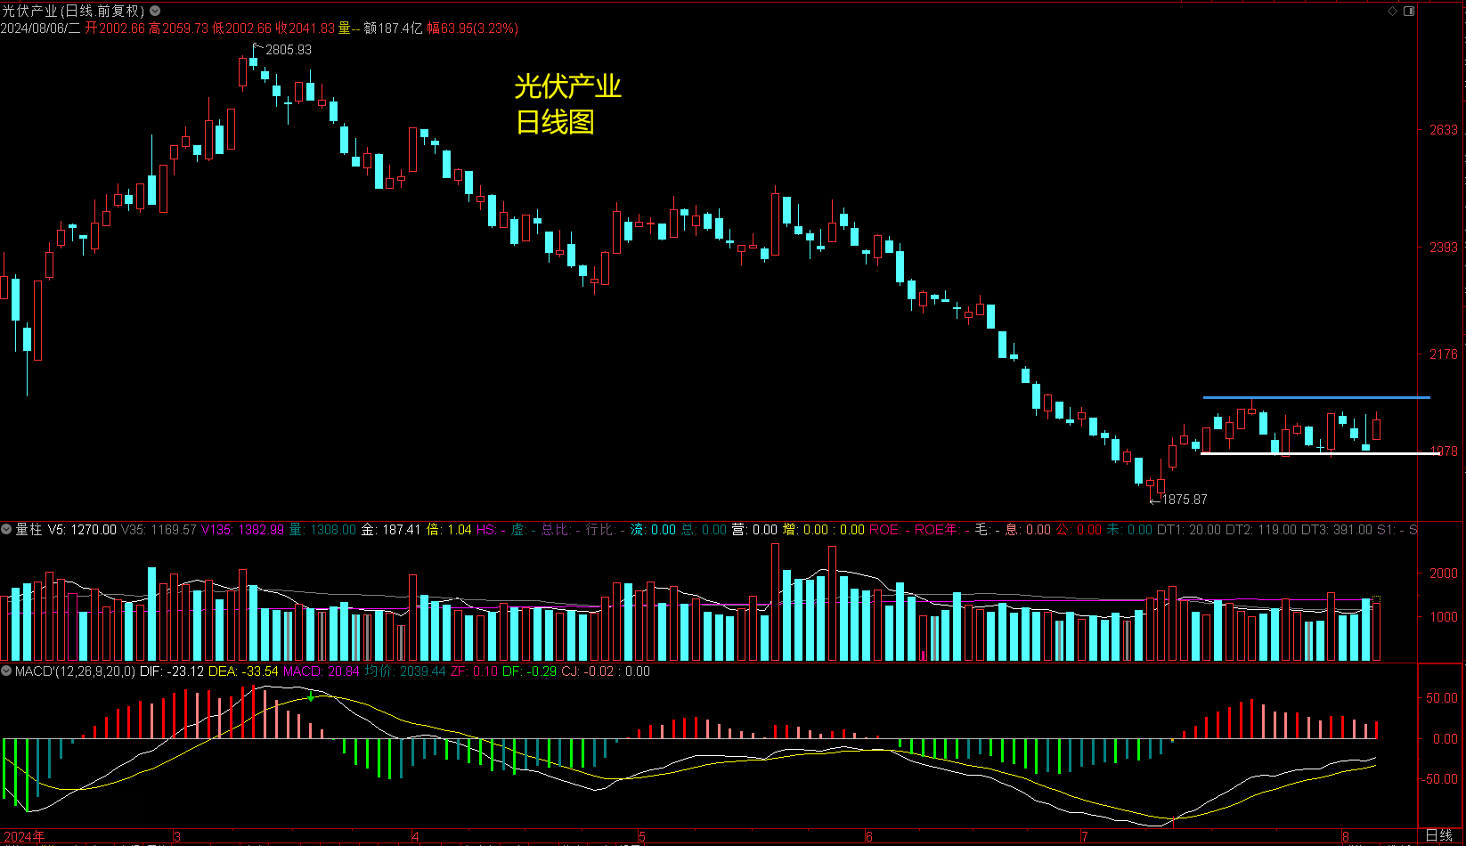Click the high price marker 2805.93
Viewport: 1466px width, 846px height.
(289, 50)
